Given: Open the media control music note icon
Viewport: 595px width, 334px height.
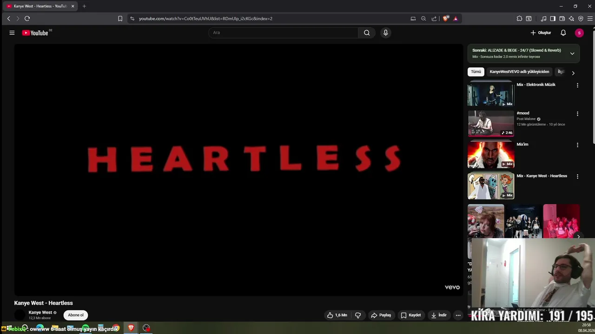Looking at the screenshot, I should pyautogui.click(x=543, y=19).
